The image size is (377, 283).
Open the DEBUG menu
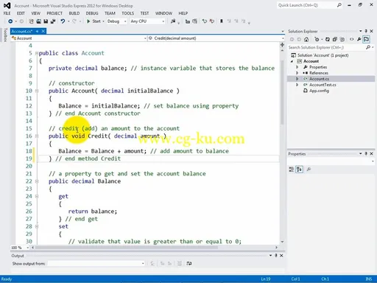click(92, 13)
